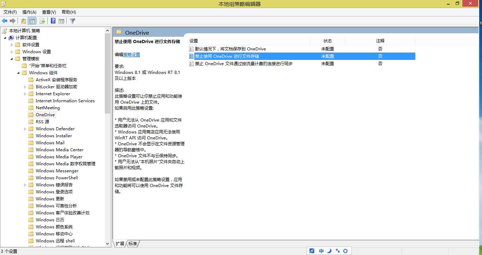Click the blue Back arrow toolbar icon
482x255 pixels.
5,21
